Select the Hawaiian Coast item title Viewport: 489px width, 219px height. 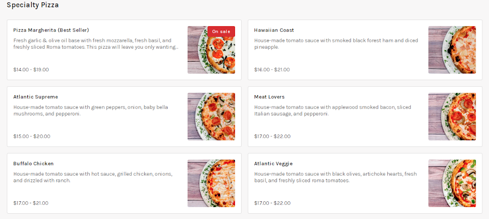[x=274, y=30]
